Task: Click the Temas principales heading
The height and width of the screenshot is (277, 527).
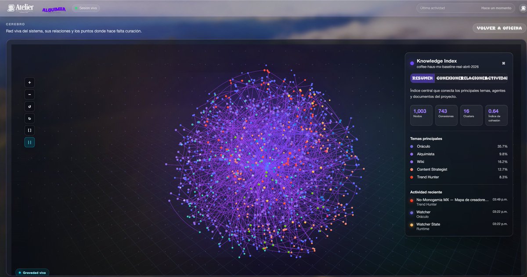Action: tap(426, 139)
